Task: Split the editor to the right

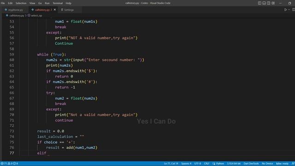Action: coord(293,10)
